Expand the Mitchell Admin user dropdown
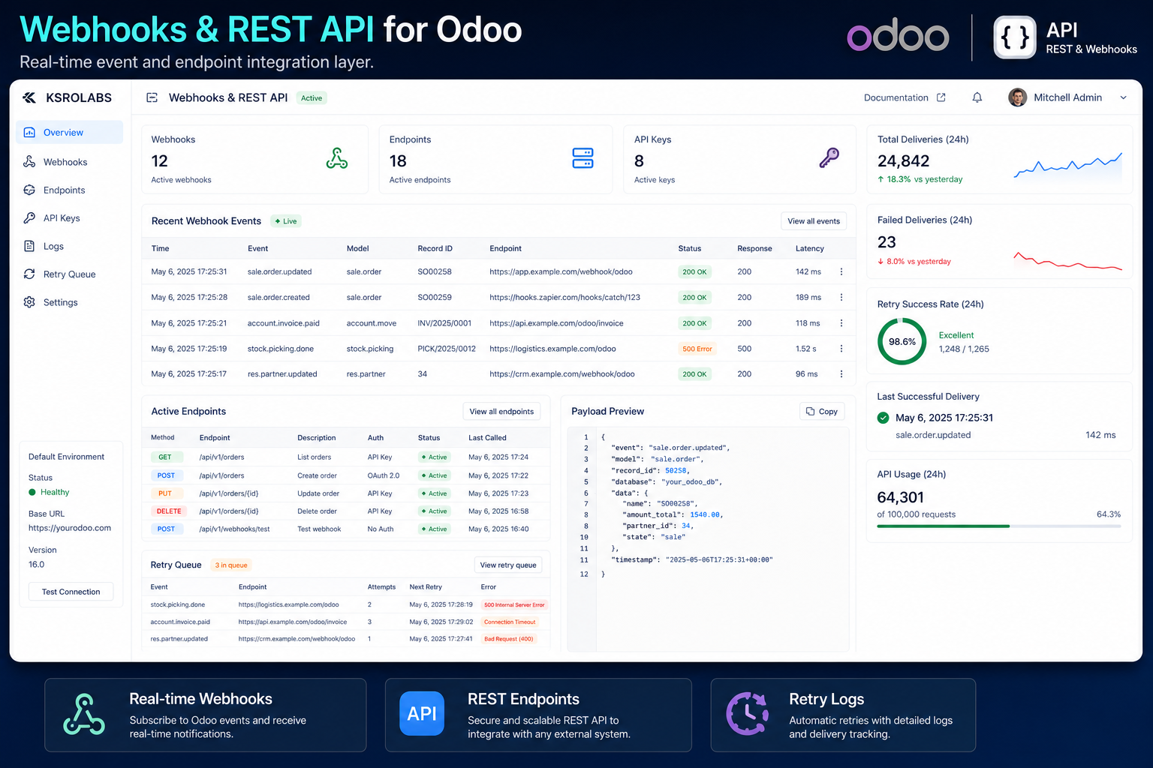 (x=1124, y=97)
